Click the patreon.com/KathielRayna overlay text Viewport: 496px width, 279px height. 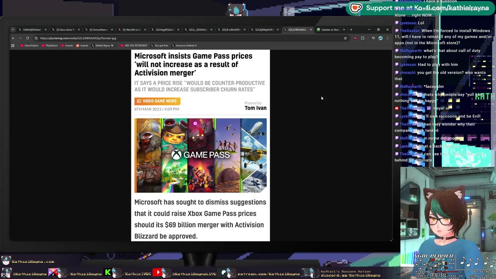click(x=269, y=274)
